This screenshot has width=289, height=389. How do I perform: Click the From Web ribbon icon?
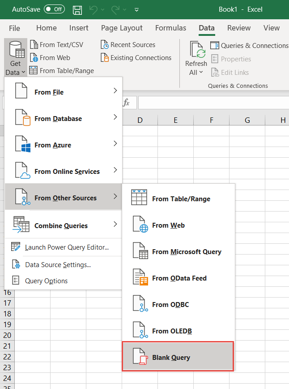pos(34,58)
